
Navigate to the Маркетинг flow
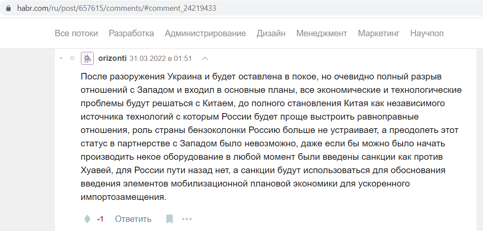tap(379, 34)
